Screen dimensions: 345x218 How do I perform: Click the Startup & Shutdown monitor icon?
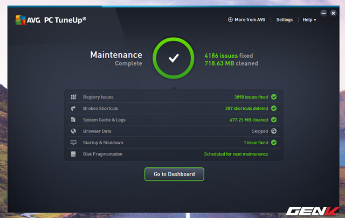73,143
